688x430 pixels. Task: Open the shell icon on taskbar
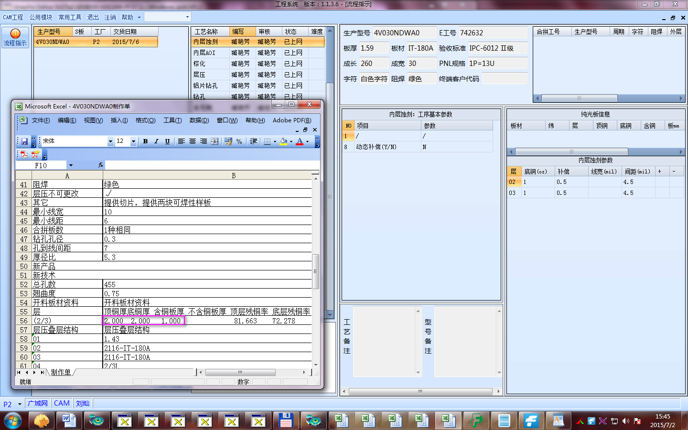click(42, 421)
